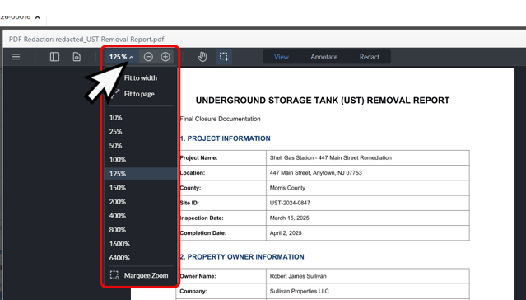This screenshot has height=300, width=526.
Task: Set zoom to 10%
Action: [115, 117]
